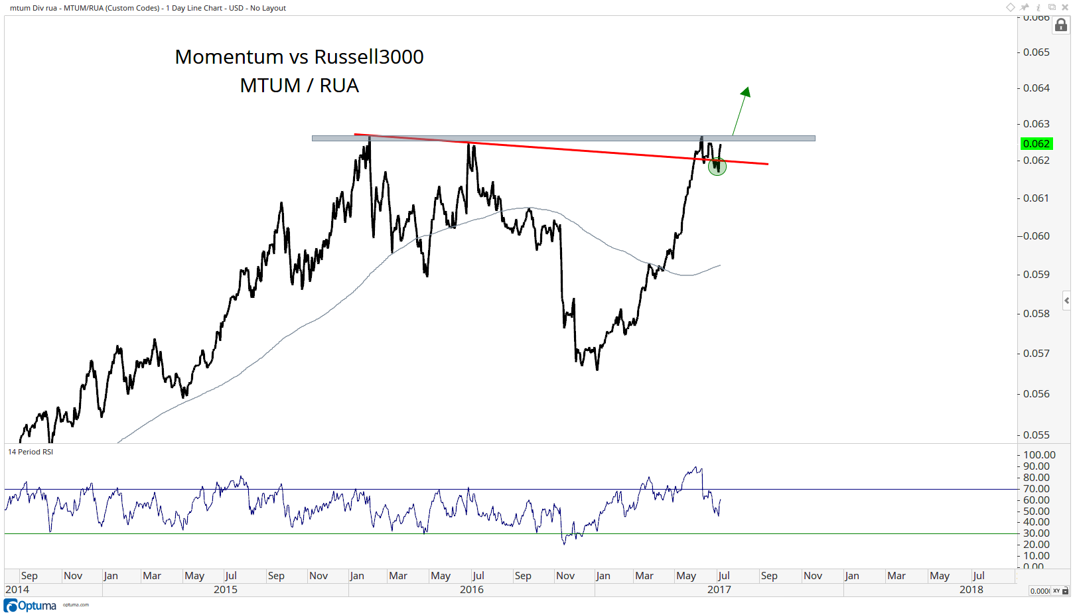Click the 2015 year label on time axis
The width and height of the screenshot is (1075, 615).
coord(226,589)
